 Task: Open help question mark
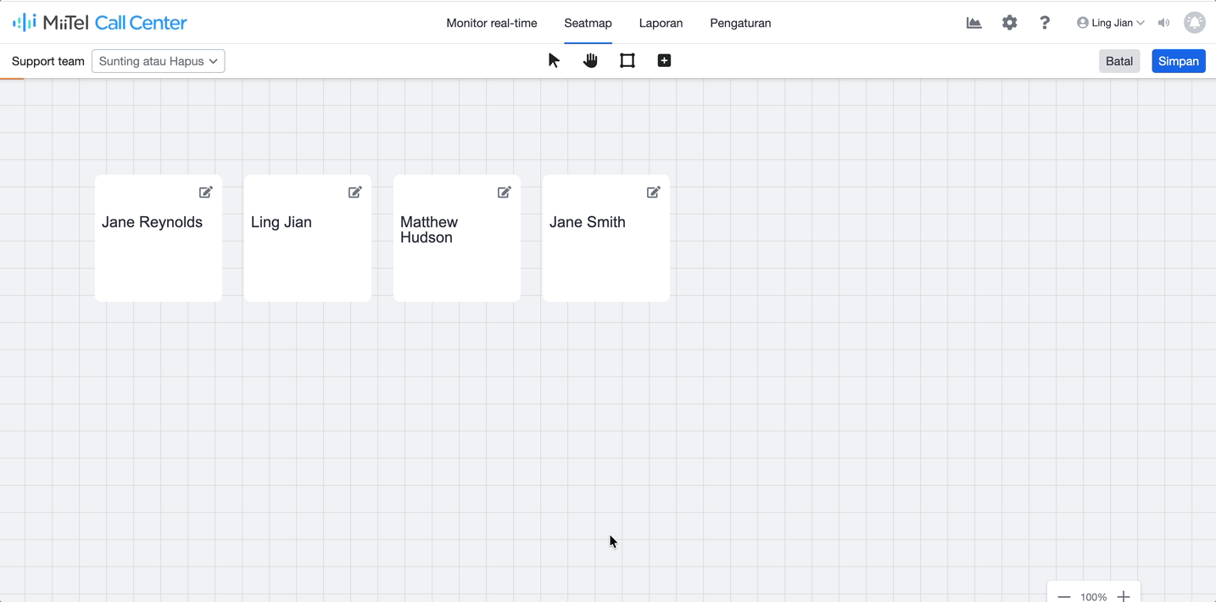[x=1045, y=23]
